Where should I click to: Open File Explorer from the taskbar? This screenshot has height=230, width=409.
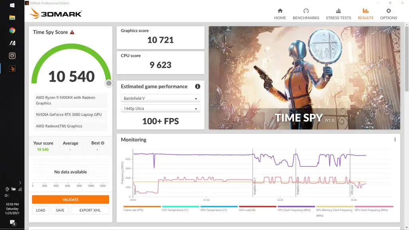pos(12,18)
